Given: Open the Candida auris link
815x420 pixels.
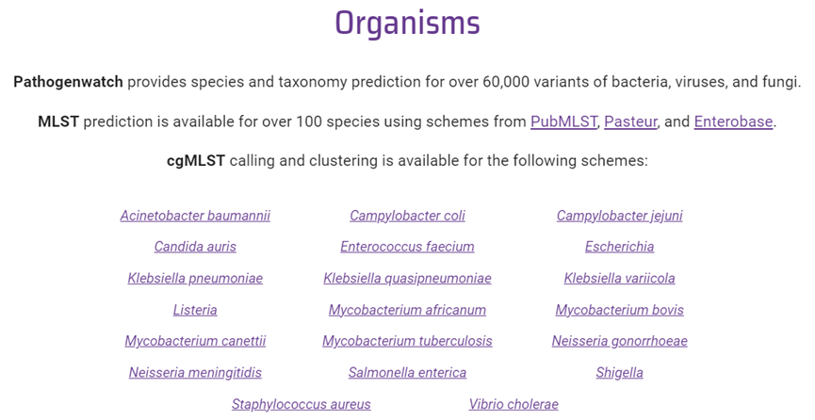Looking at the screenshot, I should pos(195,247).
